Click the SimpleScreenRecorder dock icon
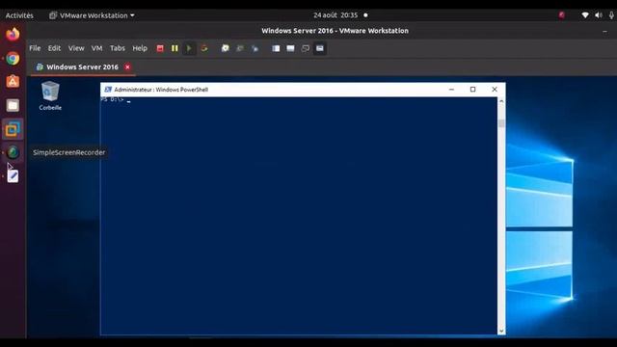Screen dimensions: 617x347 pos(13,152)
